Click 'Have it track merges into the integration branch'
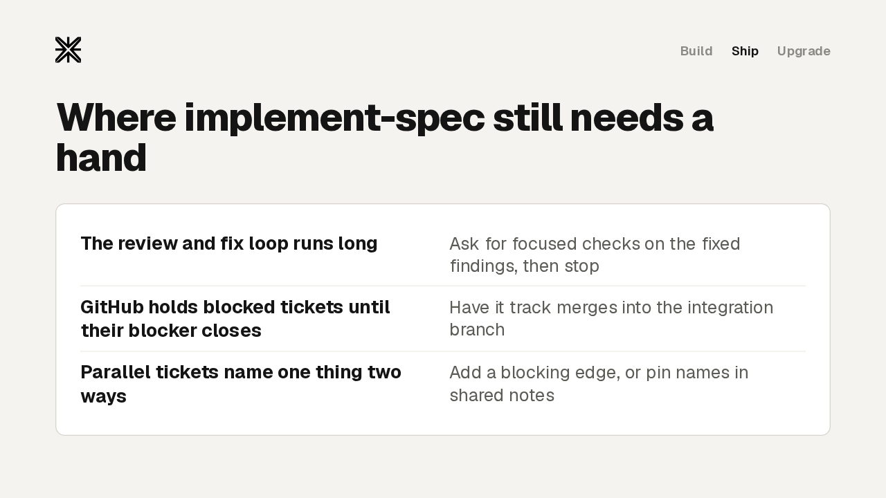Viewport: 886px width, 498px height. [x=611, y=318]
